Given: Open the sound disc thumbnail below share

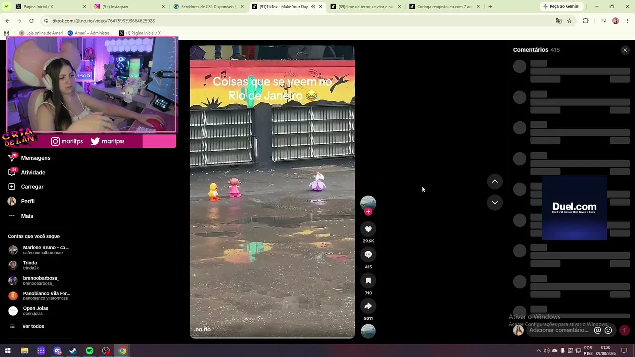Looking at the screenshot, I should click(368, 331).
